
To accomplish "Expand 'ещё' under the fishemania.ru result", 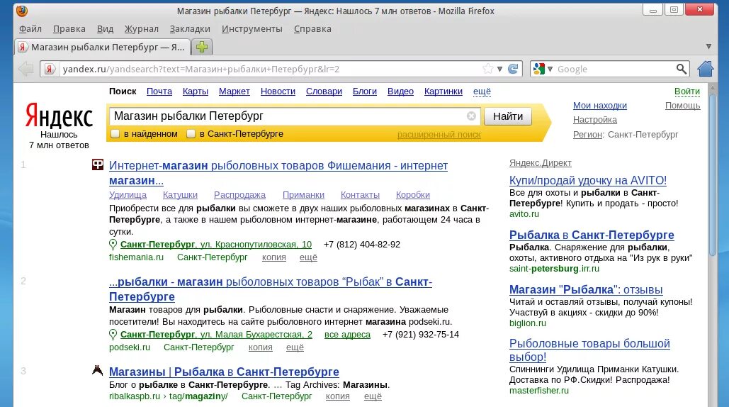I will pyautogui.click(x=308, y=257).
